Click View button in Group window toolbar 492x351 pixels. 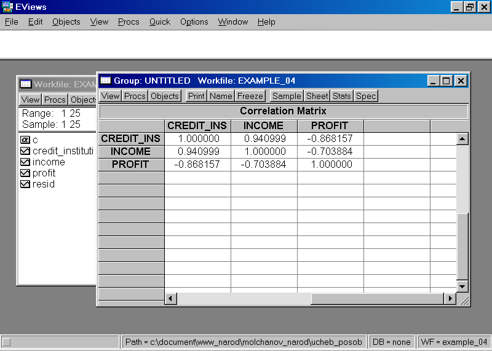click(110, 96)
